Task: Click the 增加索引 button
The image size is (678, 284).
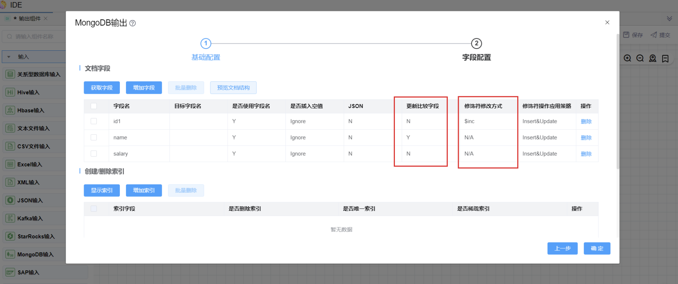Action: pos(144,191)
